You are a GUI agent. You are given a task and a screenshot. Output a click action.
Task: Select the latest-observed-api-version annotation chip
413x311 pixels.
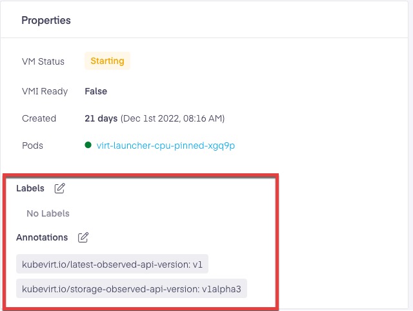pos(112,264)
